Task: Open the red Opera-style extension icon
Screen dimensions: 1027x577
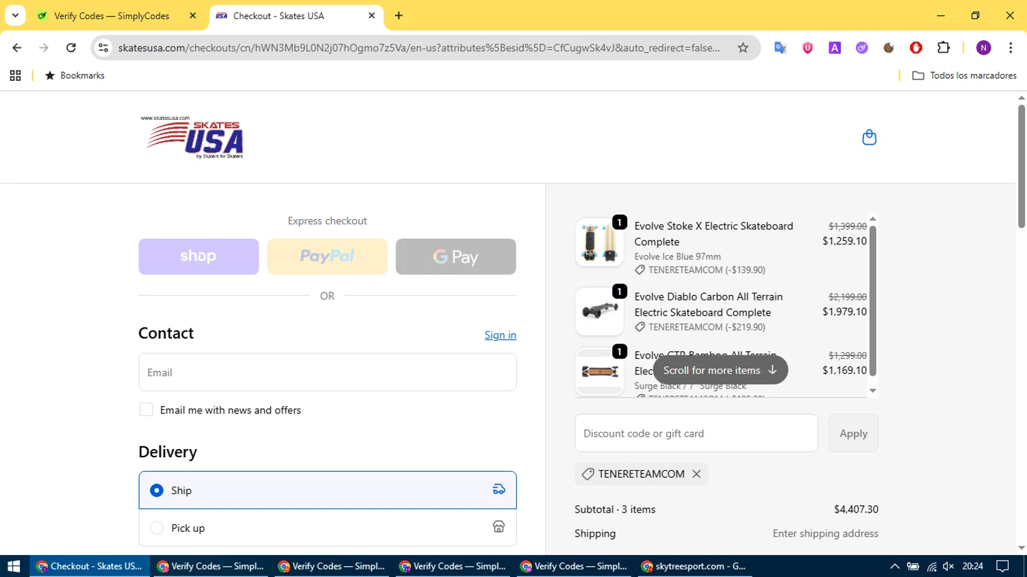Action: 916,48
